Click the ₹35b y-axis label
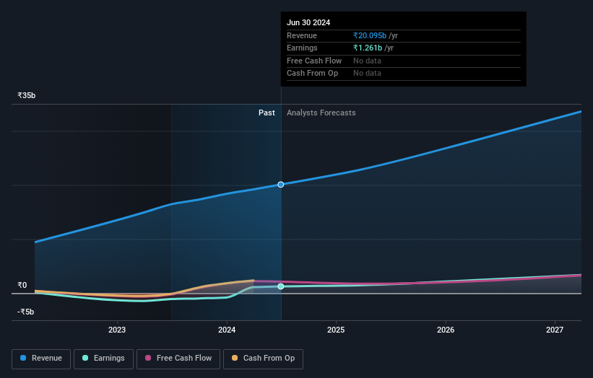The width and height of the screenshot is (593, 378). point(27,95)
